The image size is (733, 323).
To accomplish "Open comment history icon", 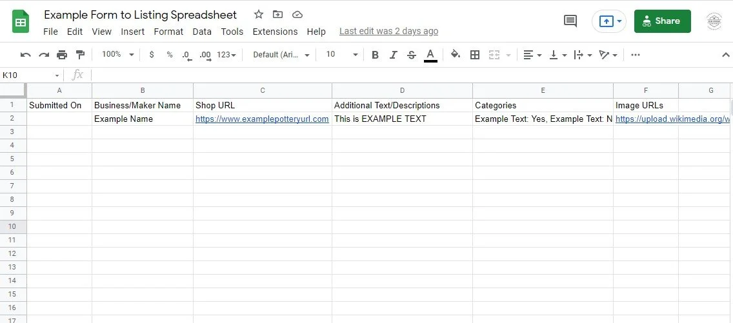I will (x=570, y=21).
